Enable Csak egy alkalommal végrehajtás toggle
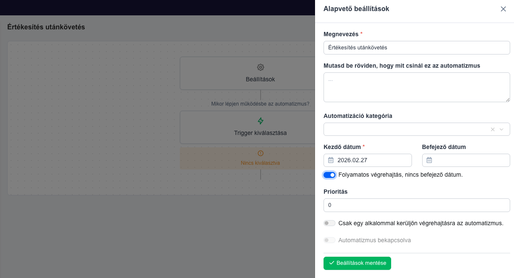514x278 pixels. point(329,223)
